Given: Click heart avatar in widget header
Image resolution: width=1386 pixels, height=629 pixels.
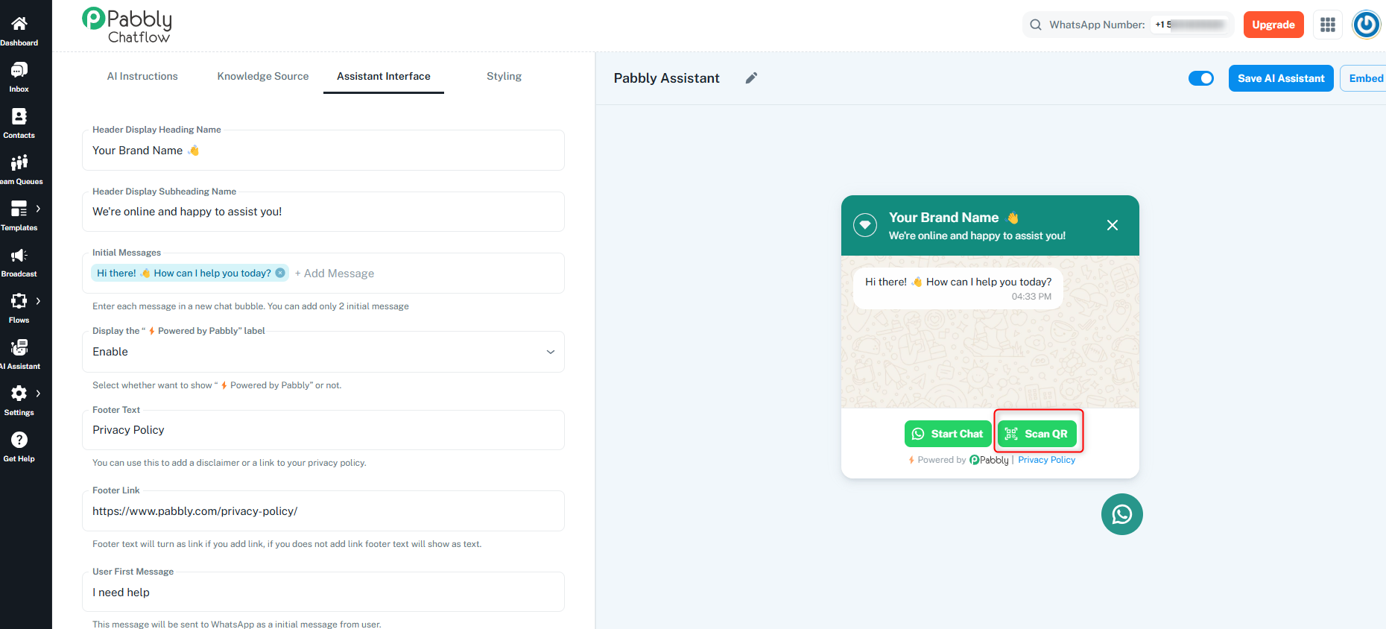Looking at the screenshot, I should [865, 224].
